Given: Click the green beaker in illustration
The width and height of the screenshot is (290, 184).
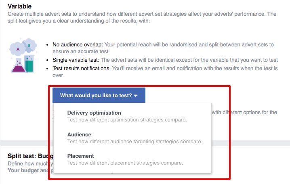Looking at the screenshot, I should pyautogui.click(x=29, y=64).
